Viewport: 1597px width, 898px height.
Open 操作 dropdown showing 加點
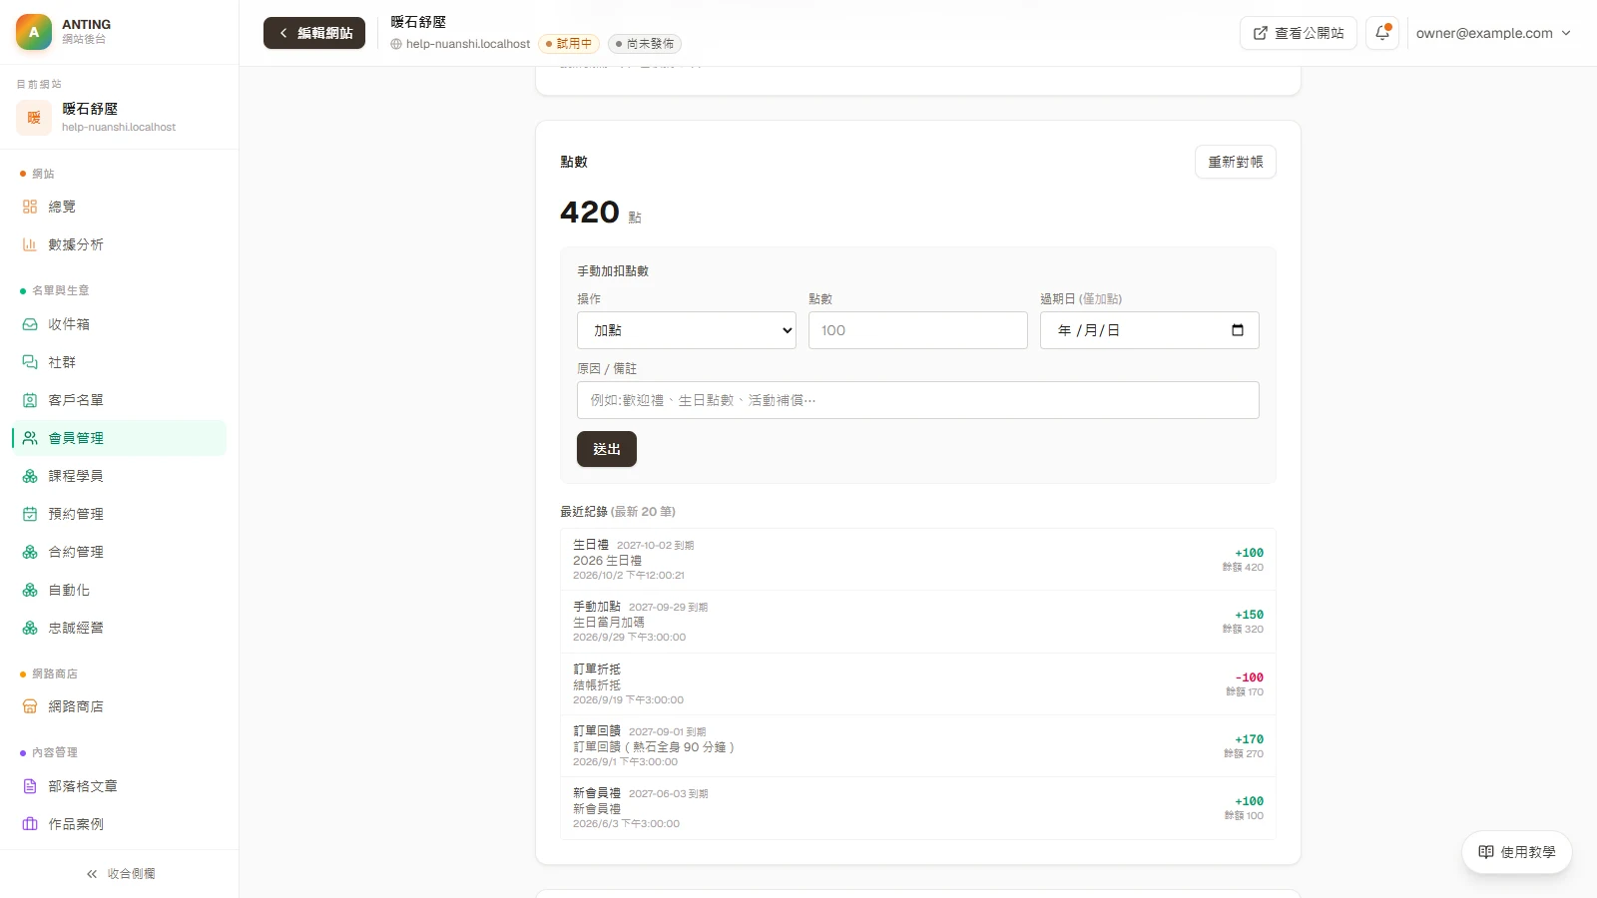tap(687, 330)
